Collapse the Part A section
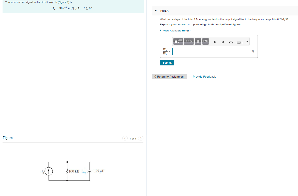This screenshot has width=298, height=196. (155, 11)
